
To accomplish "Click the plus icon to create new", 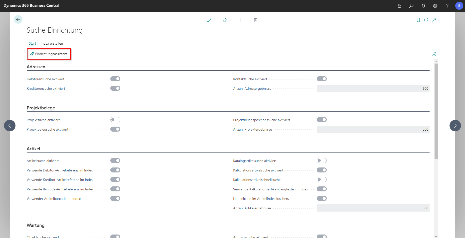I will click(x=240, y=20).
